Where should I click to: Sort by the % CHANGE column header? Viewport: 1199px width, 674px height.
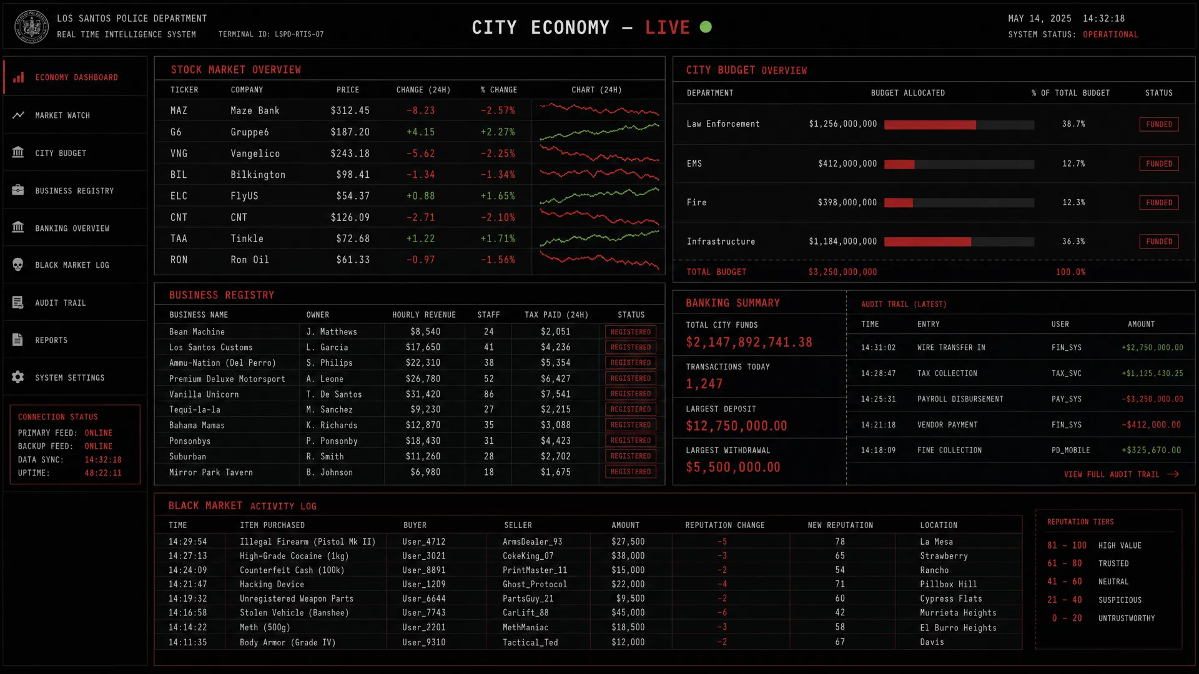[x=499, y=90]
